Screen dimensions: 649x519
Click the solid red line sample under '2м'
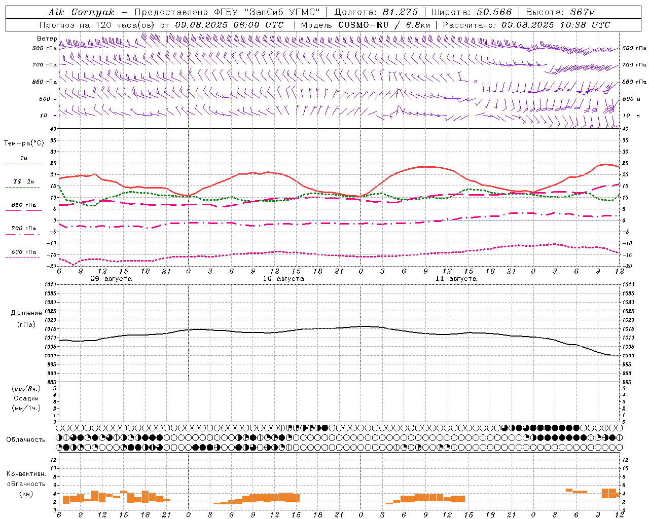point(23,164)
